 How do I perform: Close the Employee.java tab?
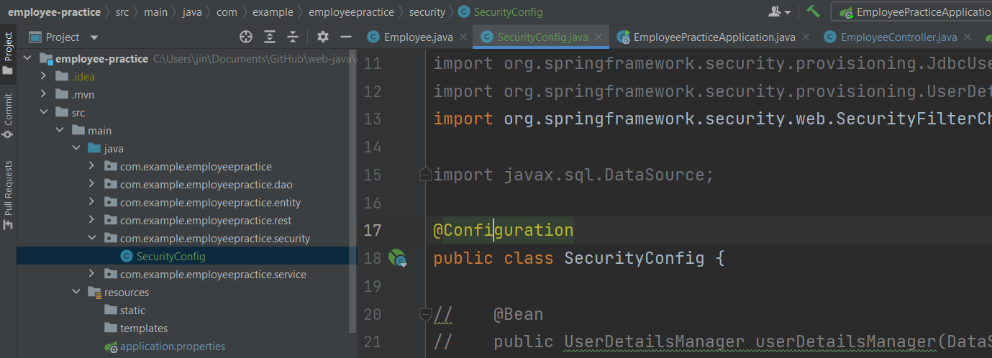pos(462,37)
